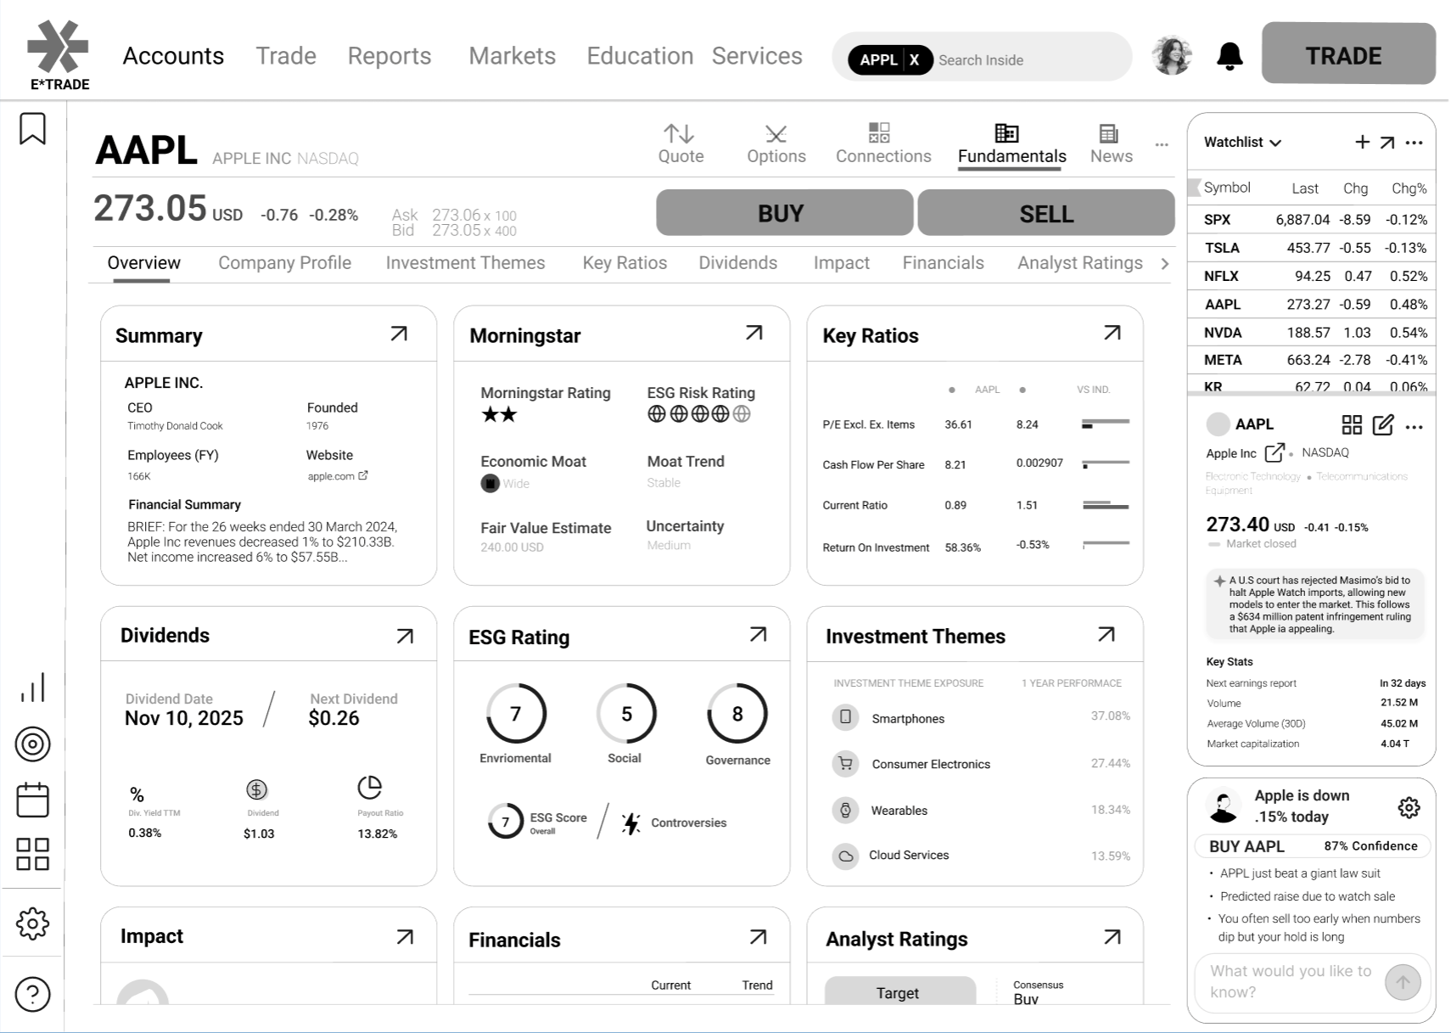This screenshot has height=1033, width=1451.
Task: Open the Watchlist dropdown chevron
Action: coord(1275,143)
